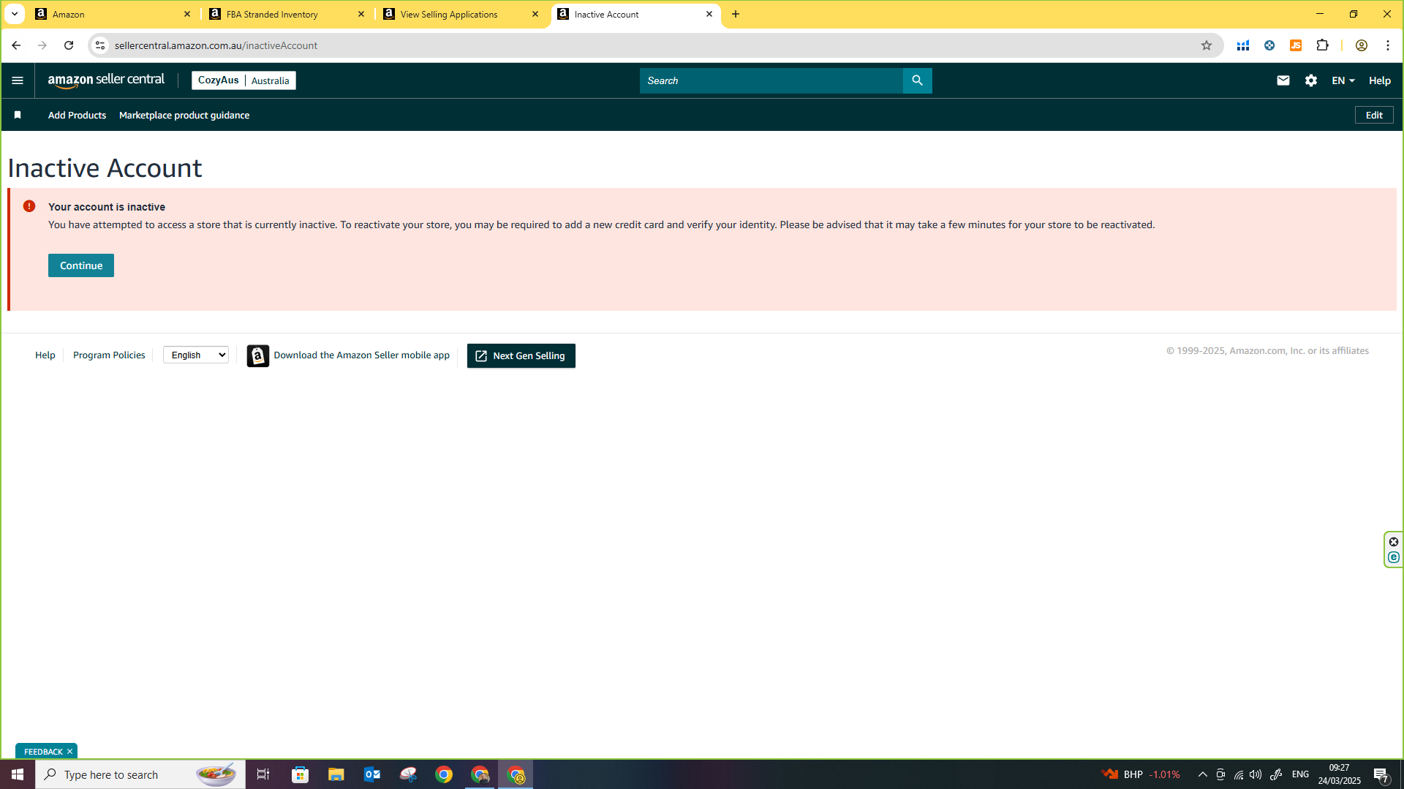Viewport: 1404px width, 789px height.
Task: Click the taskbar clock and date
Action: click(1339, 774)
